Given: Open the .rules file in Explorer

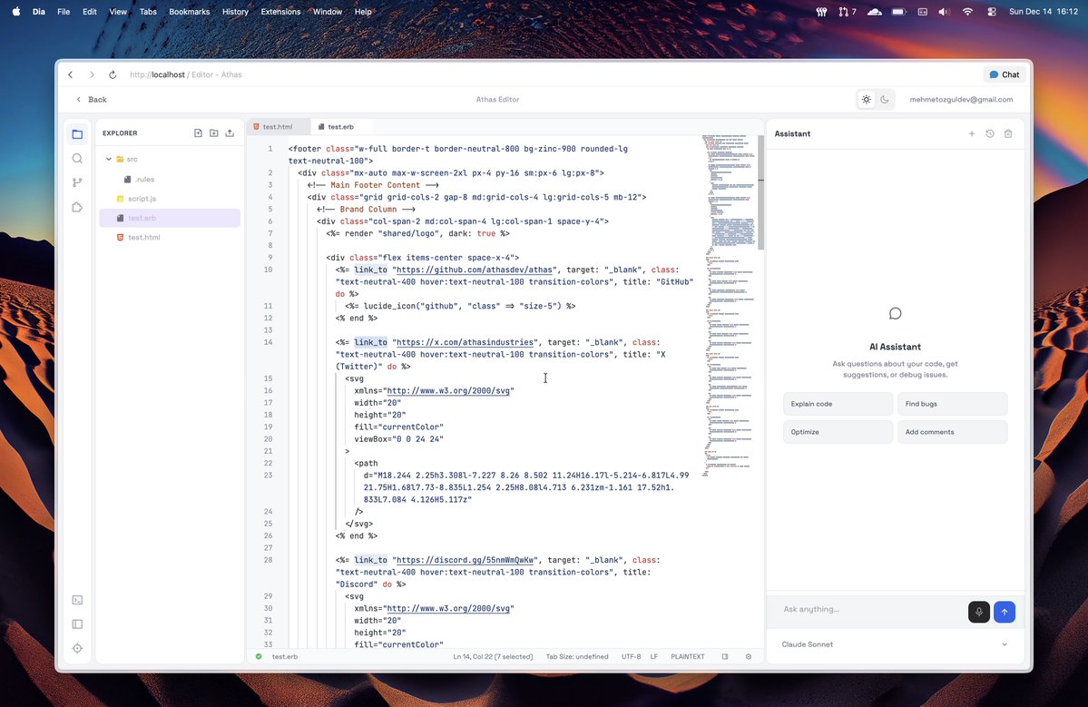Looking at the screenshot, I should pyautogui.click(x=143, y=179).
